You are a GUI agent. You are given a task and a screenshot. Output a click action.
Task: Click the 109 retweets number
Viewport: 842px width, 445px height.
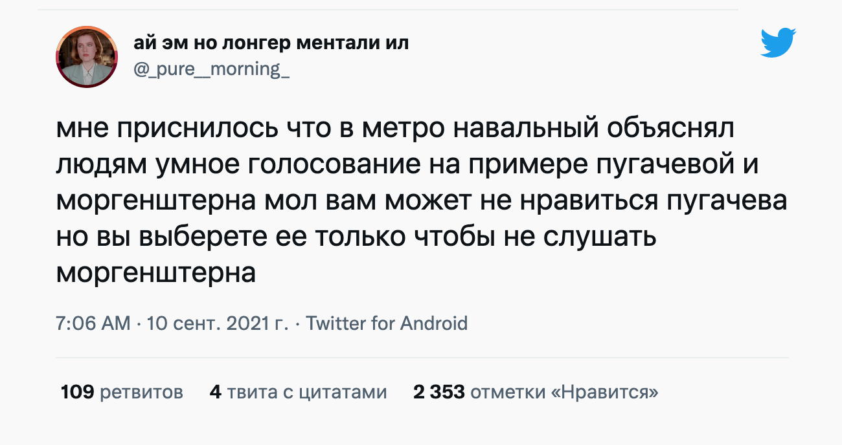point(78,392)
